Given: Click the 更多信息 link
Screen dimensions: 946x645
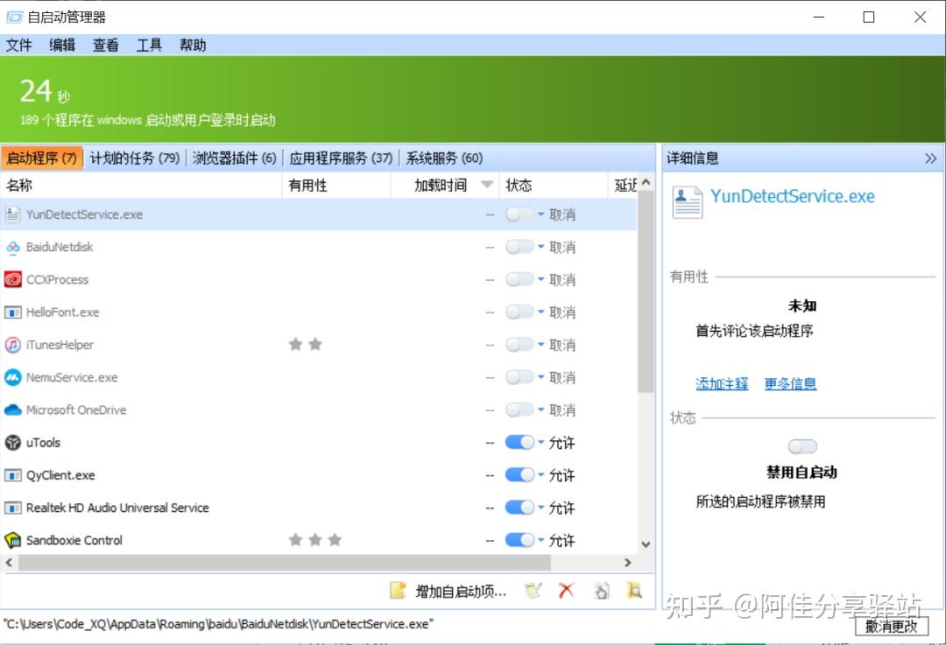Looking at the screenshot, I should pos(790,384).
